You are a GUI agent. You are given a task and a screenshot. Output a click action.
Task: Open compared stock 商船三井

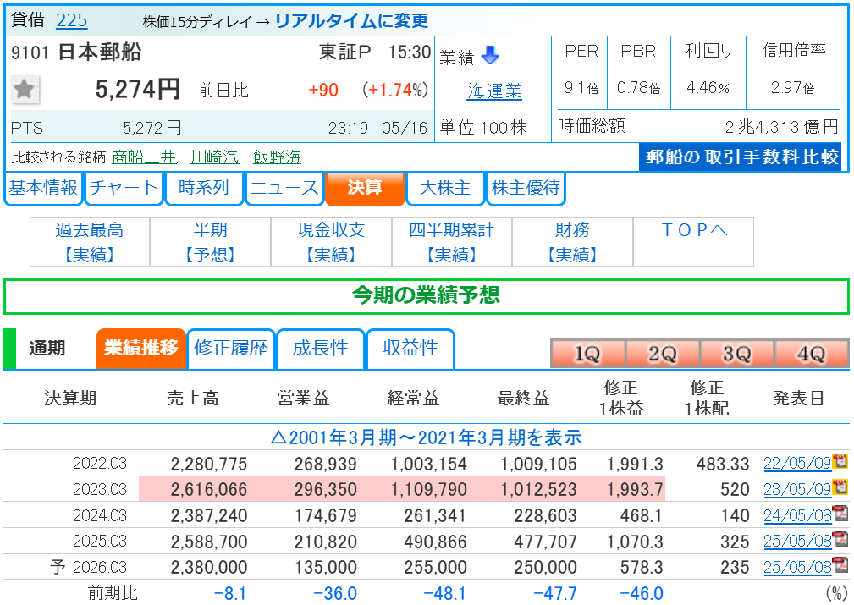[x=145, y=157]
